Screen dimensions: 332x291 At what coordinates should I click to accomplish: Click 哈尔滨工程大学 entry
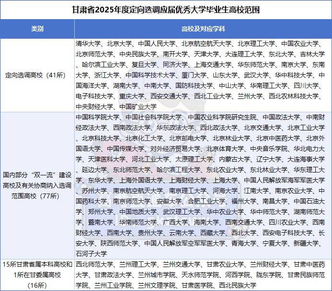(x=179, y=170)
